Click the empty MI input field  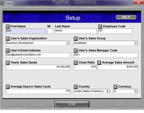[x=50, y=31]
